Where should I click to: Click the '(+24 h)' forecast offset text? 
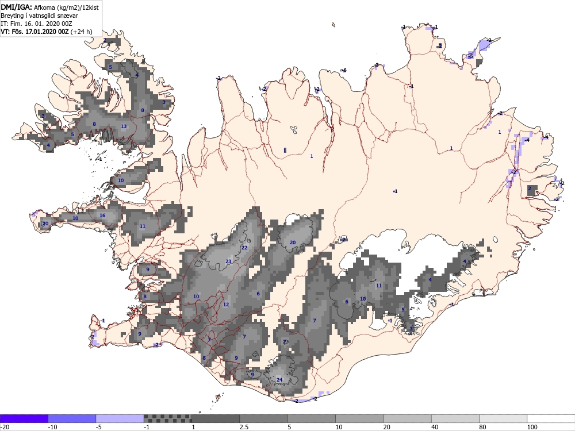[x=81, y=32]
